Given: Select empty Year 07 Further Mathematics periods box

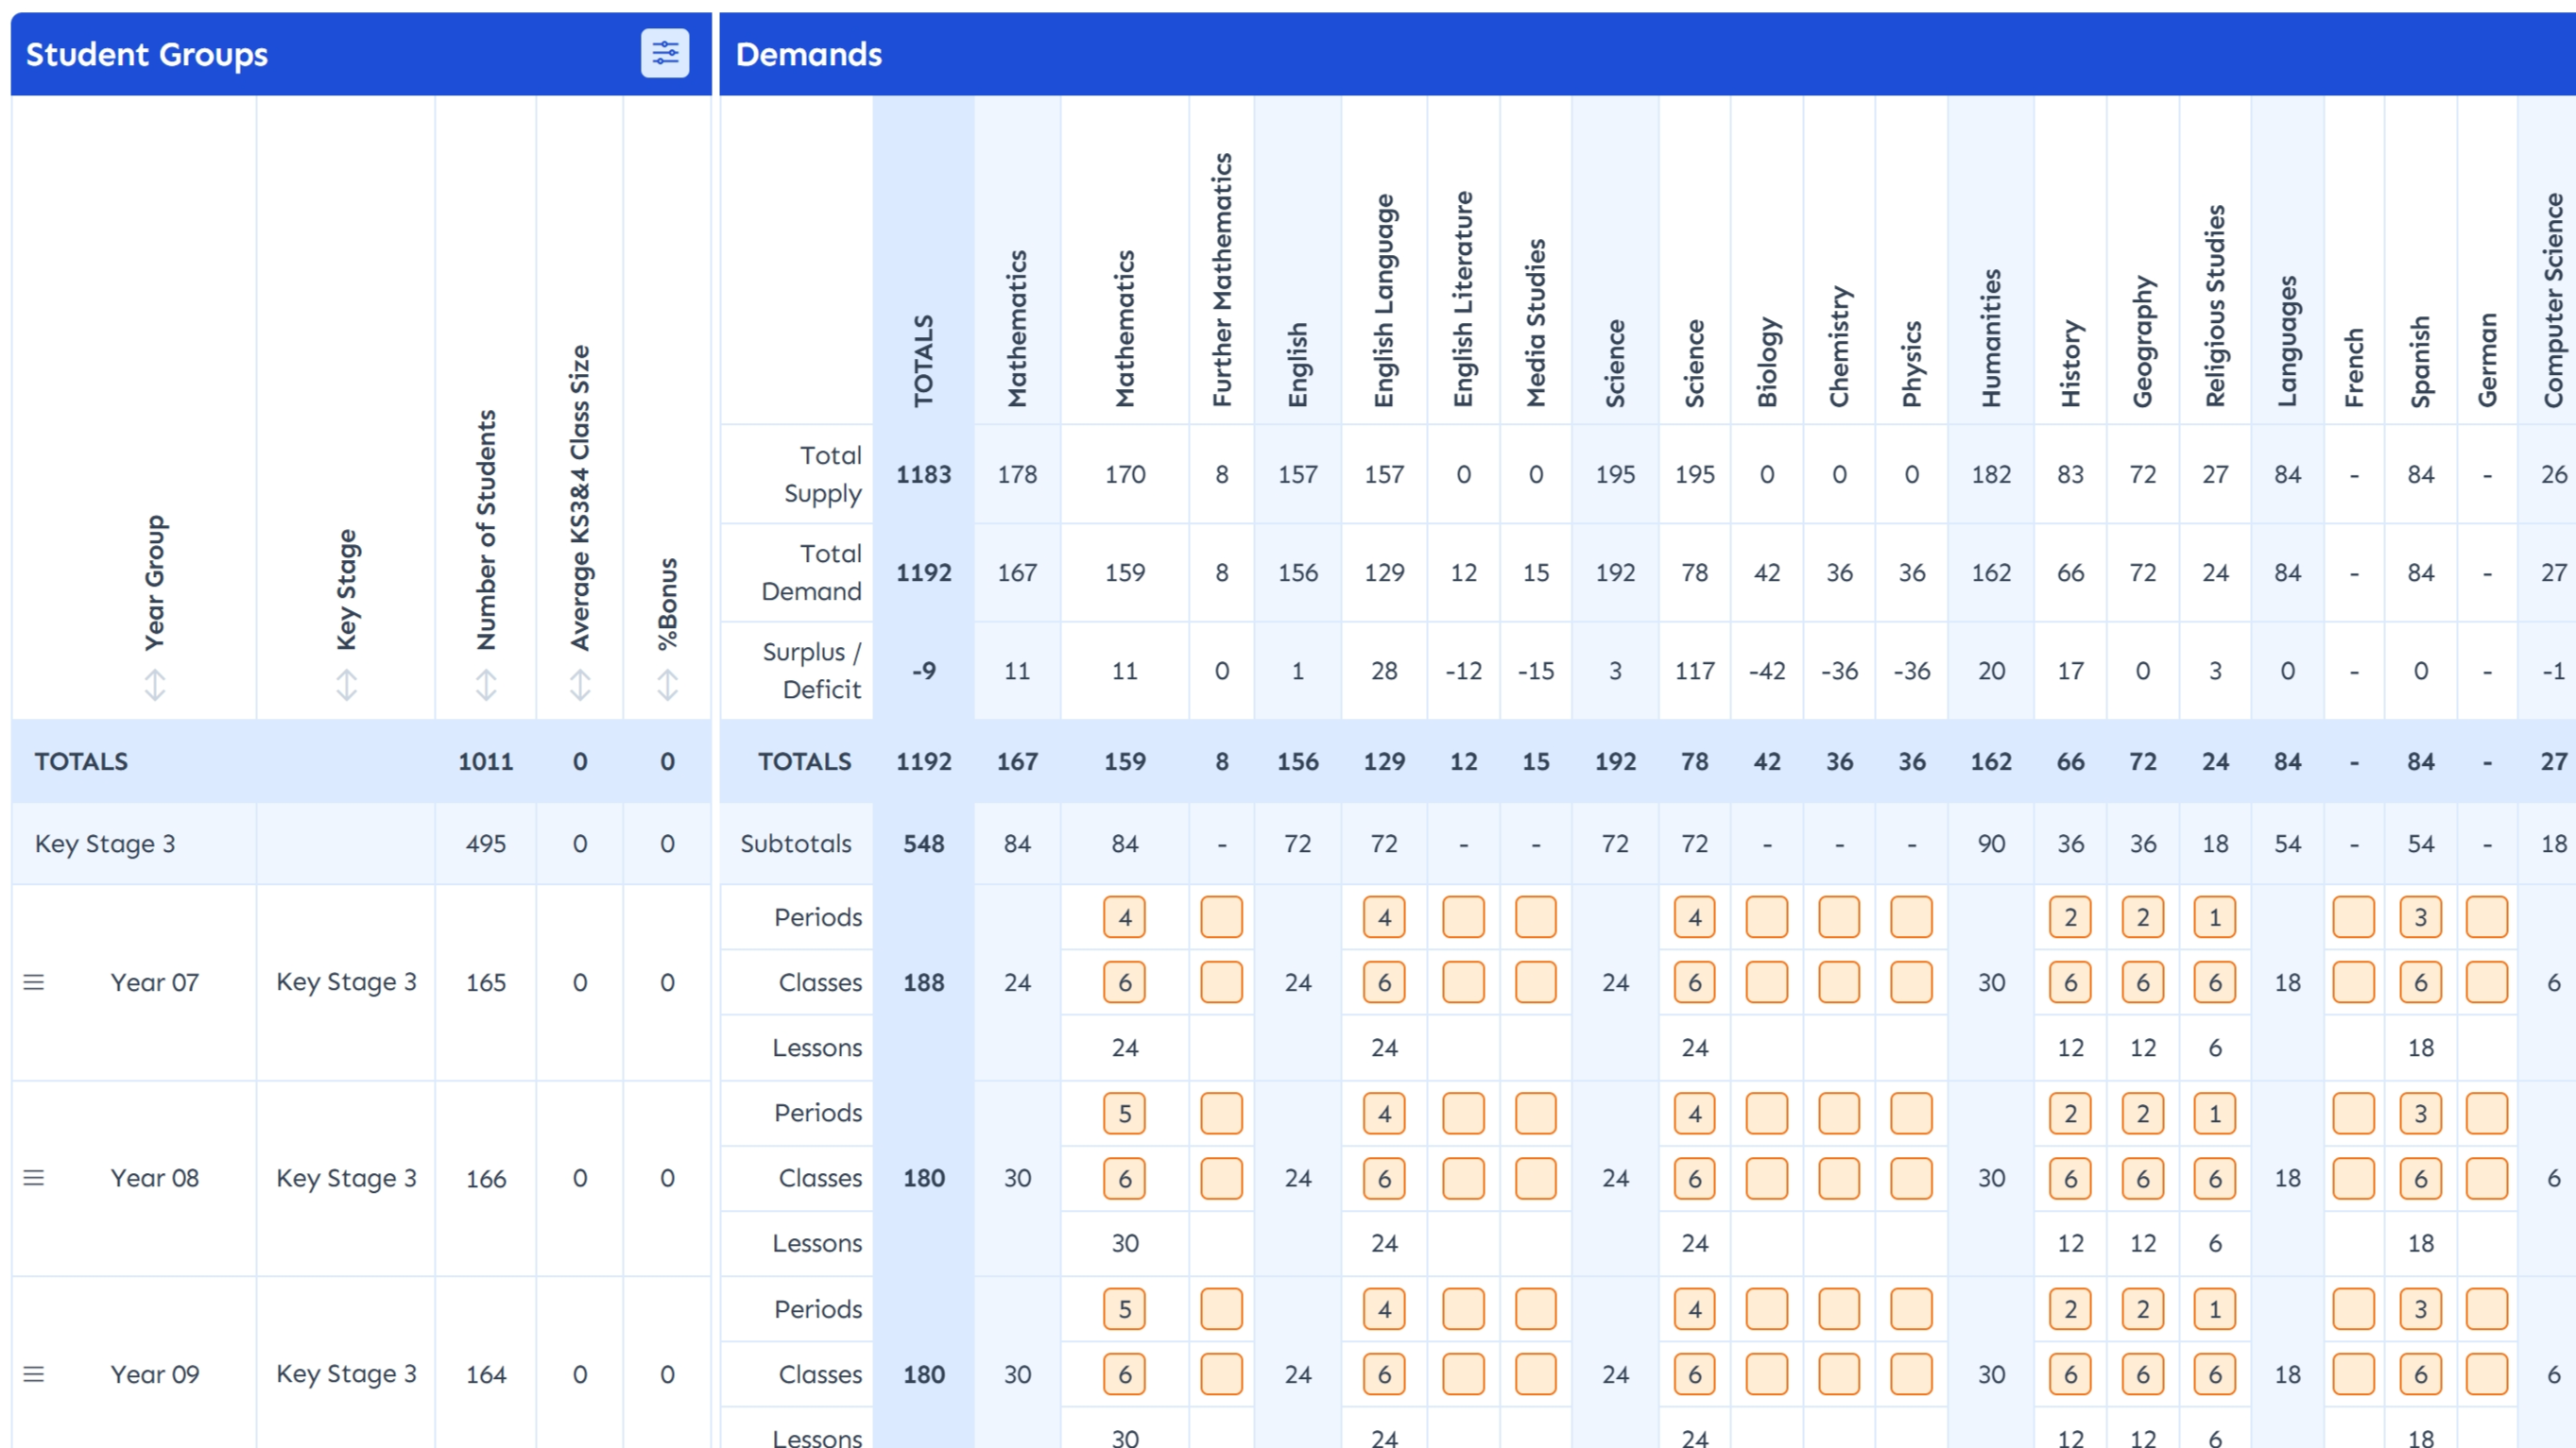Looking at the screenshot, I should (x=1221, y=917).
